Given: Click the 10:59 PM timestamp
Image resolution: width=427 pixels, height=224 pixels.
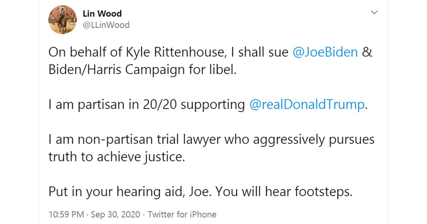Looking at the screenshot, I should (66, 214).
